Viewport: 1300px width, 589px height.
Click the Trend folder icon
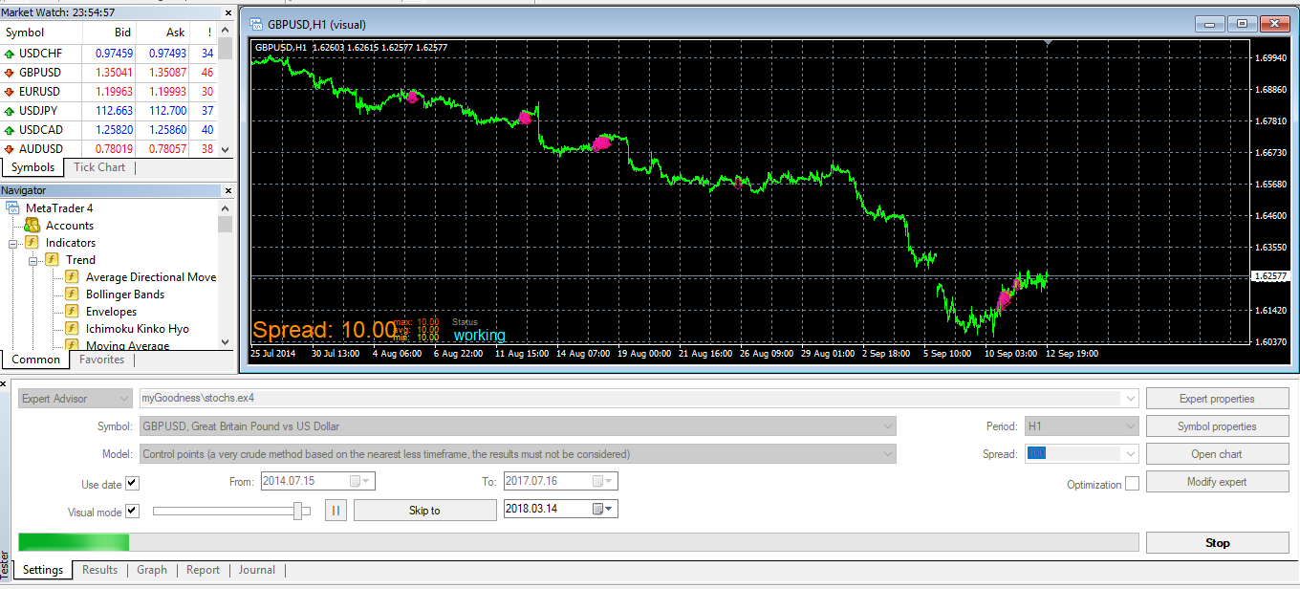[x=52, y=260]
